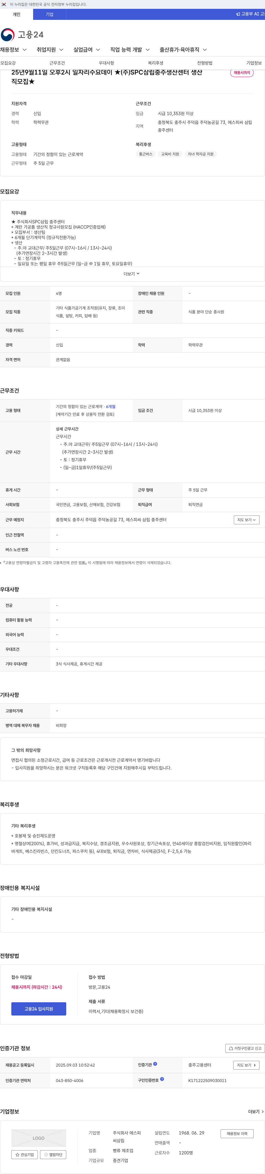Screen dimensions: 265x1174
Task: Expand the 채용정보 menu
Action: tap(14, 50)
